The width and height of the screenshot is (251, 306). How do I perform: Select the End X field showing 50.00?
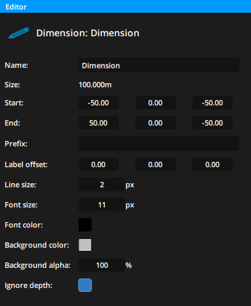pyautogui.click(x=99, y=123)
